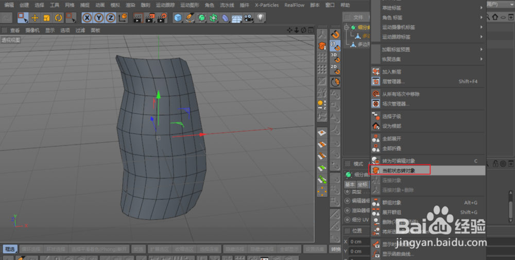Open the 编辑 menu
Screen dimensions: 515x260
[9, 5]
